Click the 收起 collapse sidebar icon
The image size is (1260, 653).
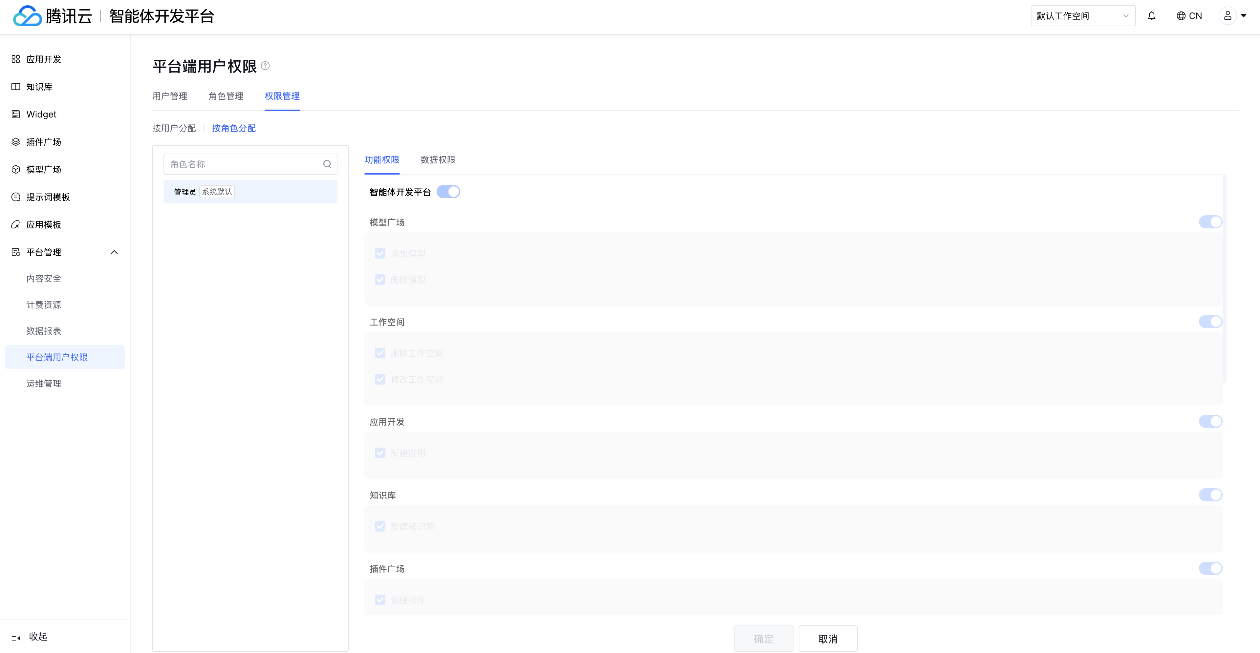pos(16,636)
